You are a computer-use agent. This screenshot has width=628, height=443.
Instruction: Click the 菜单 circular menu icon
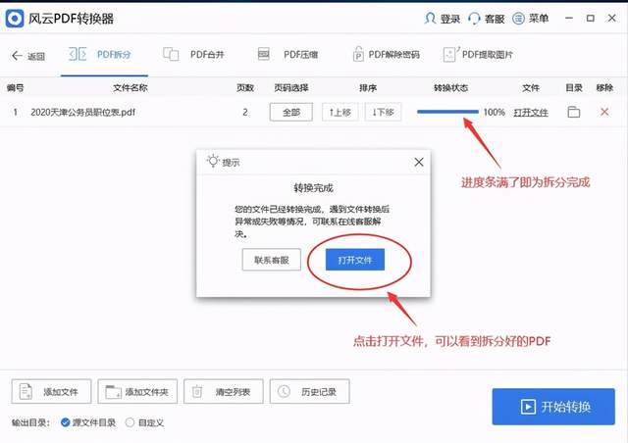pyautogui.click(x=518, y=19)
